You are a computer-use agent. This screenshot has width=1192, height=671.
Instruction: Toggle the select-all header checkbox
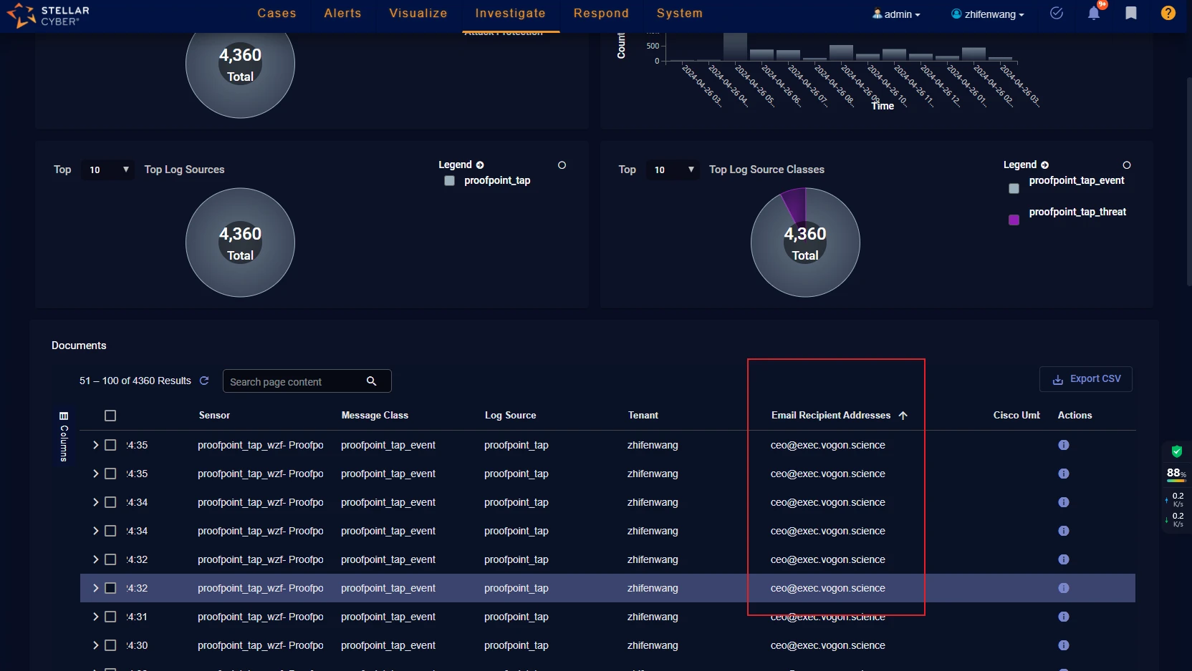coord(110,416)
